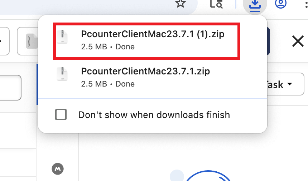
Task: Bookmark this page with the star icon
Action: 181,4
